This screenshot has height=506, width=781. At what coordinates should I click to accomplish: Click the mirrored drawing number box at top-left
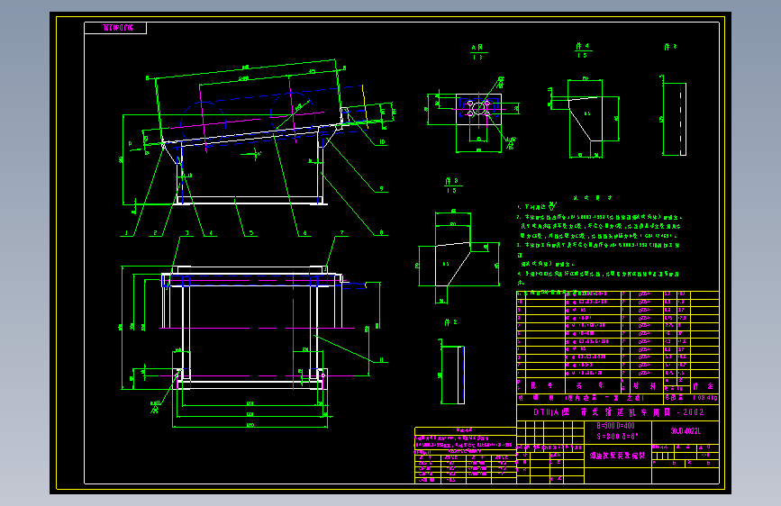point(115,28)
